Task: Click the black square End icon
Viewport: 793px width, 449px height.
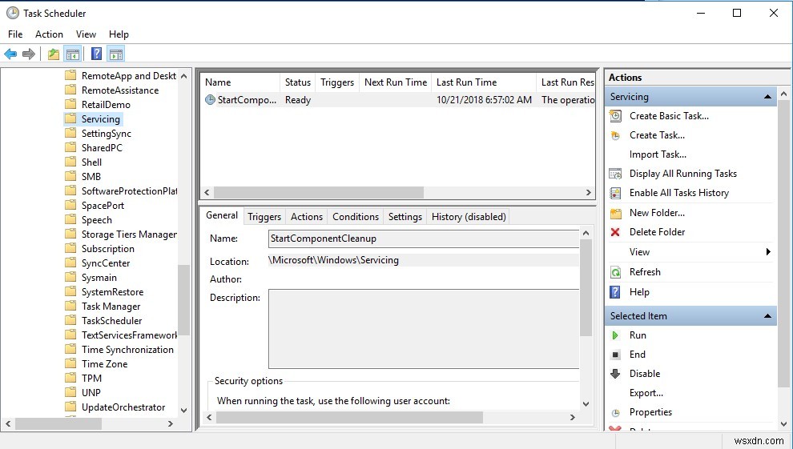Action: tap(615, 355)
